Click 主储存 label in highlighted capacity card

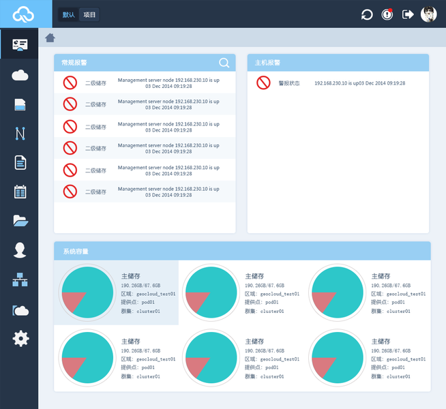(131, 276)
